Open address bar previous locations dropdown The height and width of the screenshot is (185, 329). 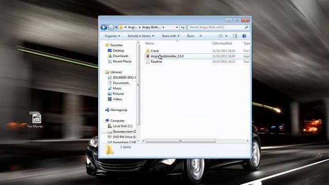pyautogui.click(x=177, y=27)
